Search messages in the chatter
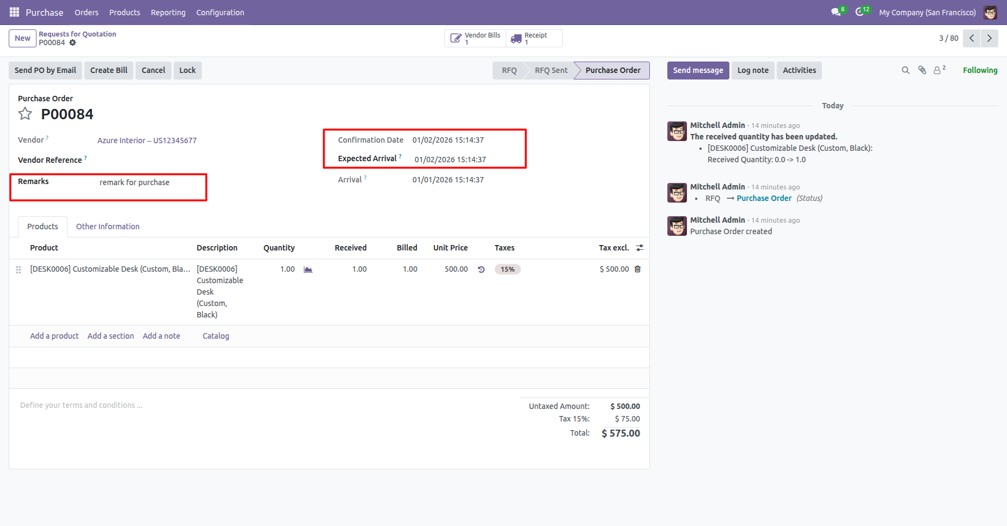This screenshot has width=1007, height=526. coord(906,70)
